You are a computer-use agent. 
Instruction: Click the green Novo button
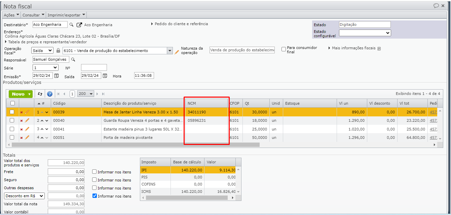[18, 94]
